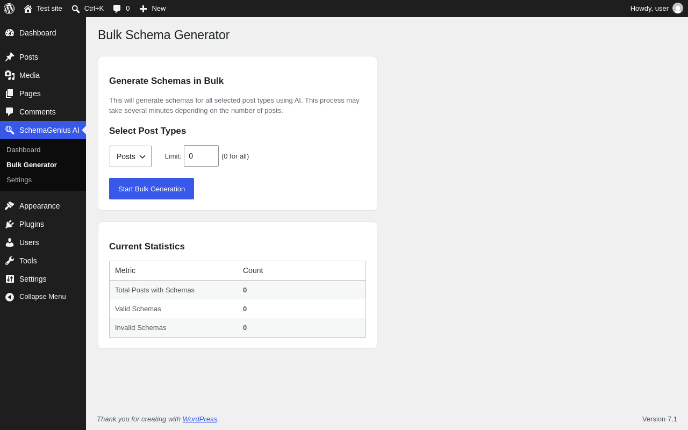Open the Ctrl+K search magnifier icon
The image size is (688, 430).
(x=76, y=9)
